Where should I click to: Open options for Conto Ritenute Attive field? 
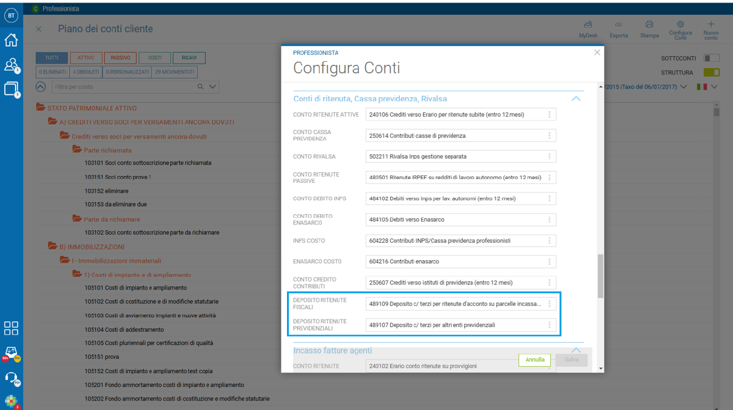(550, 115)
